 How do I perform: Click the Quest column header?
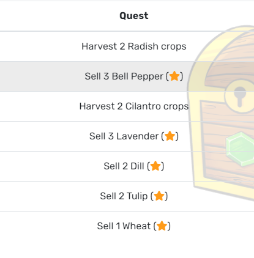(x=134, y=16)
